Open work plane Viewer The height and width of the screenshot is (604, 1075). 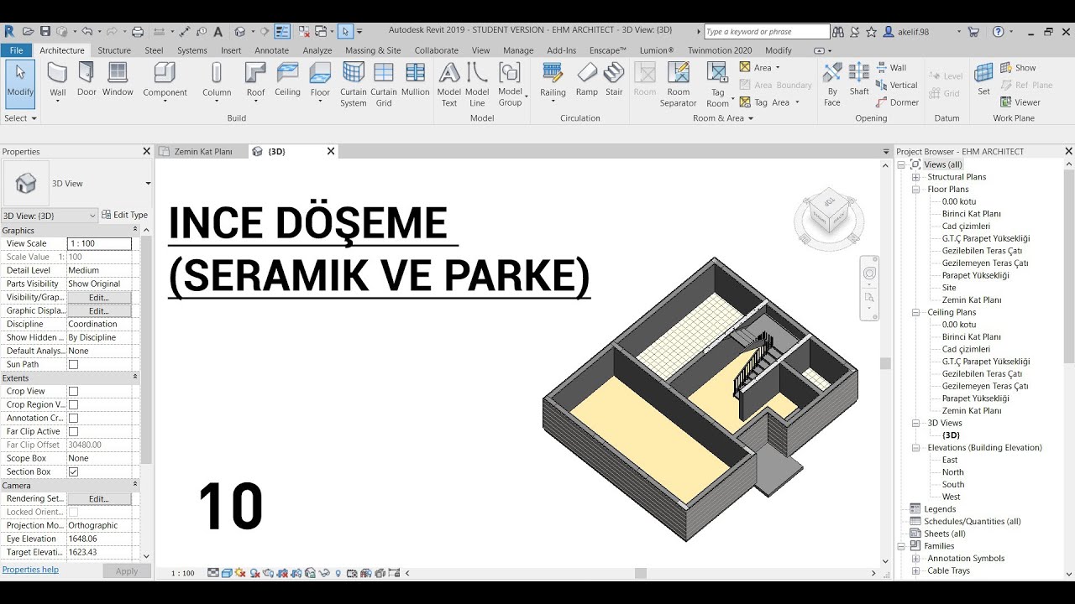[x=1020, y=102]
